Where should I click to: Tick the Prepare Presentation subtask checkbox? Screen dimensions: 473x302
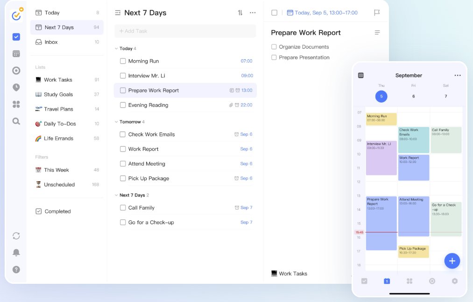click(x=274, y=57)
